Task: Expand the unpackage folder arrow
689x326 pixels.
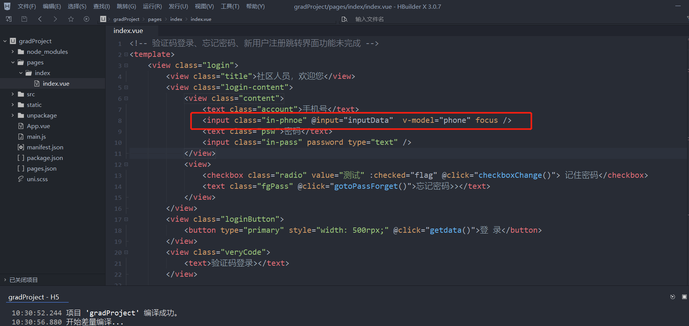Action: click(x=13, y=115)
